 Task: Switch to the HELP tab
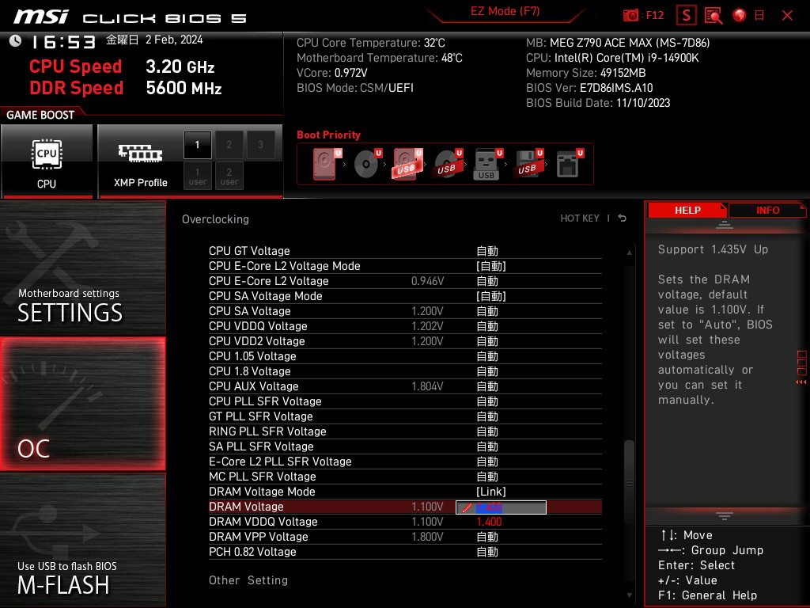[687, 211]
